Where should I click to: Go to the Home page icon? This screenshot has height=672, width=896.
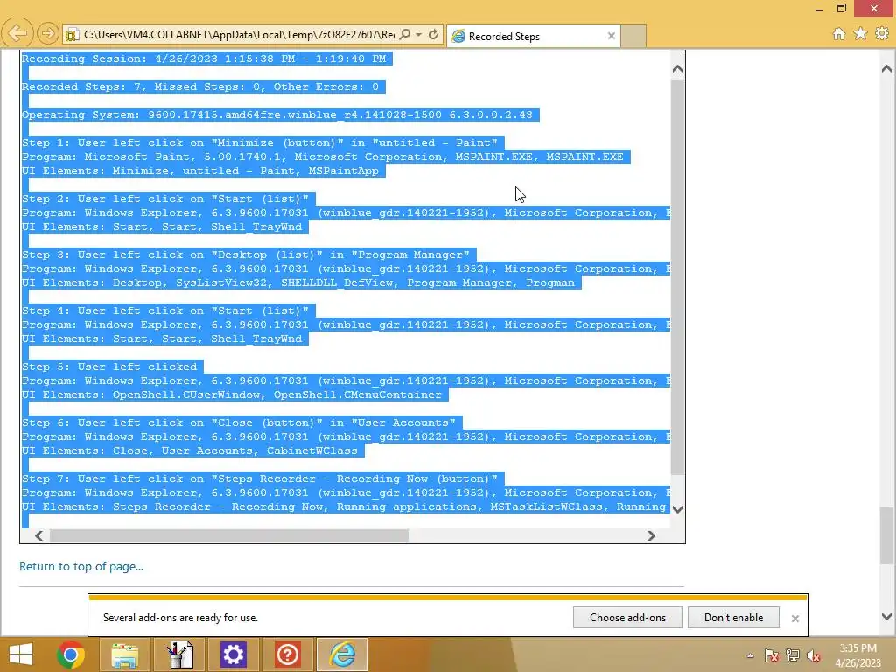coord(839,34)
